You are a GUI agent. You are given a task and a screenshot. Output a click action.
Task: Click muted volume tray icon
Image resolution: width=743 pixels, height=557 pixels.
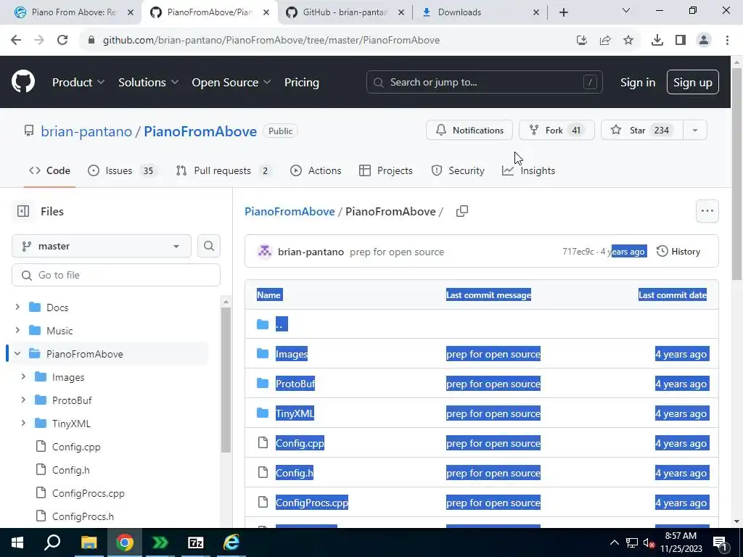tap(649, 542)
